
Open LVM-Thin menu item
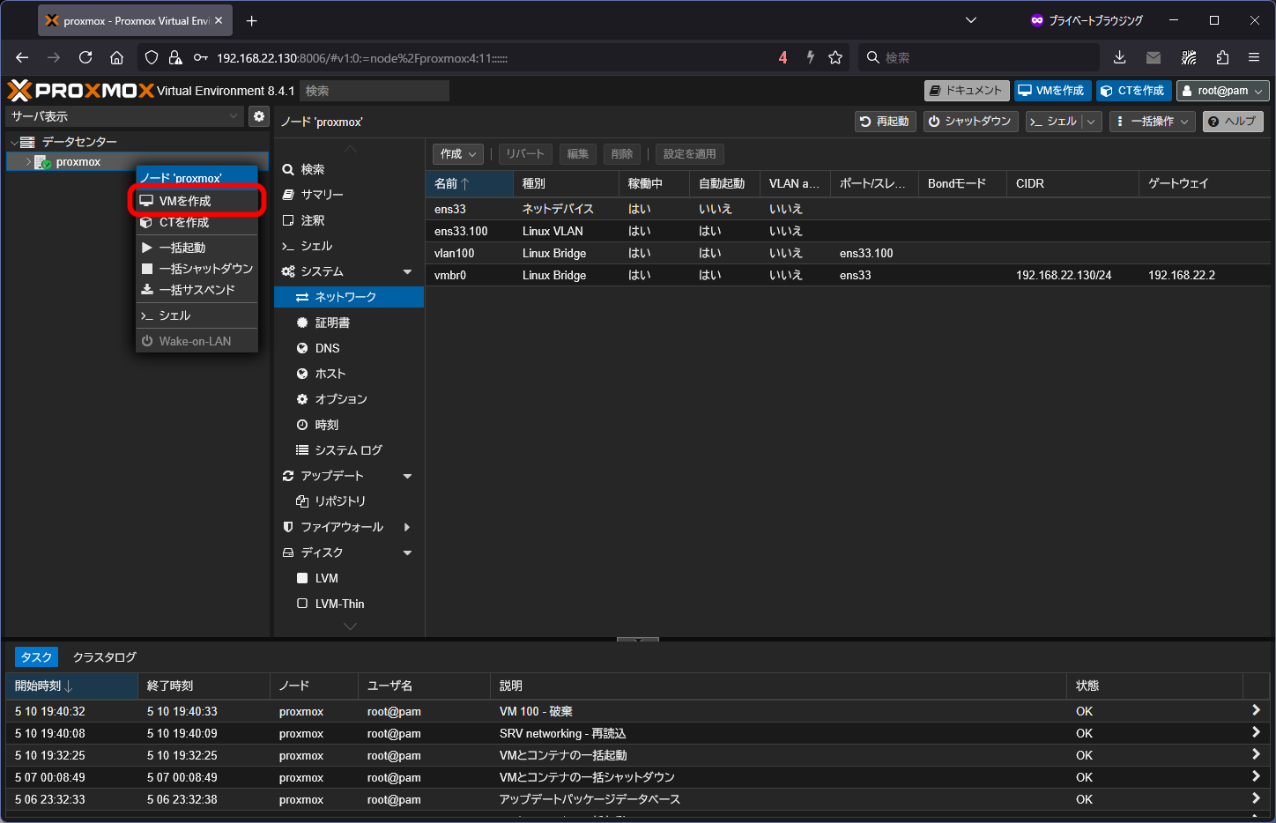tap(349, 604)
